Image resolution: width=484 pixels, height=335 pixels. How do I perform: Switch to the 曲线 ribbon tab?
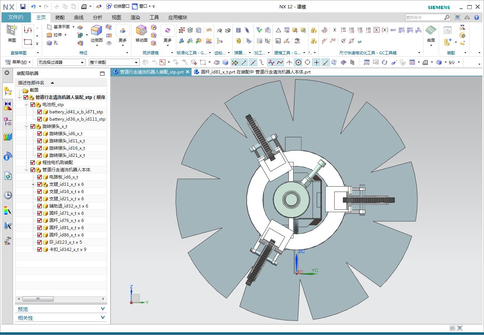point(79,17)
